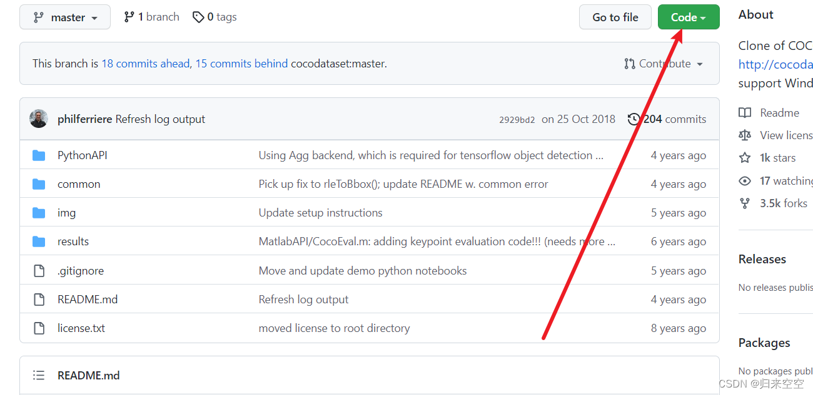Click the eye icon beside 17 watching
The image size is (813, 395).
click(x=745, y=181)
